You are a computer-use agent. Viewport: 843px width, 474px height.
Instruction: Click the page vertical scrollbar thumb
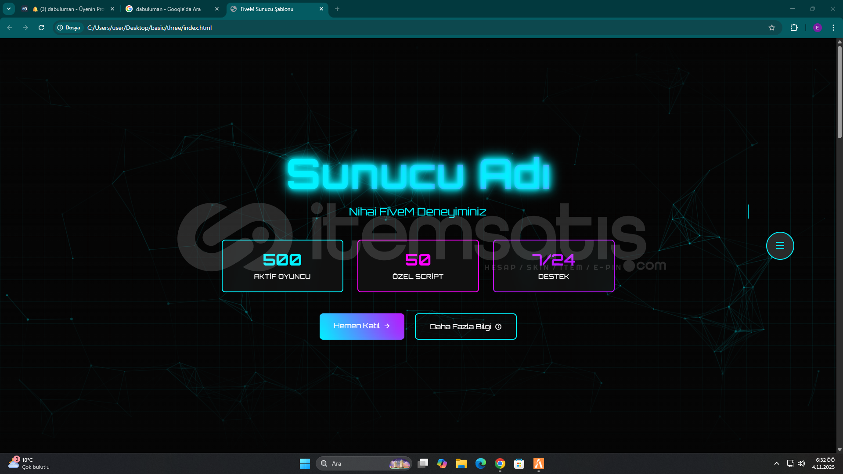[839, 92]
